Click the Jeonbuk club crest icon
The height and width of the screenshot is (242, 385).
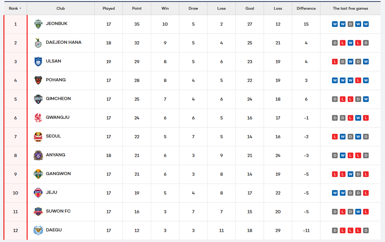[38, 24]
